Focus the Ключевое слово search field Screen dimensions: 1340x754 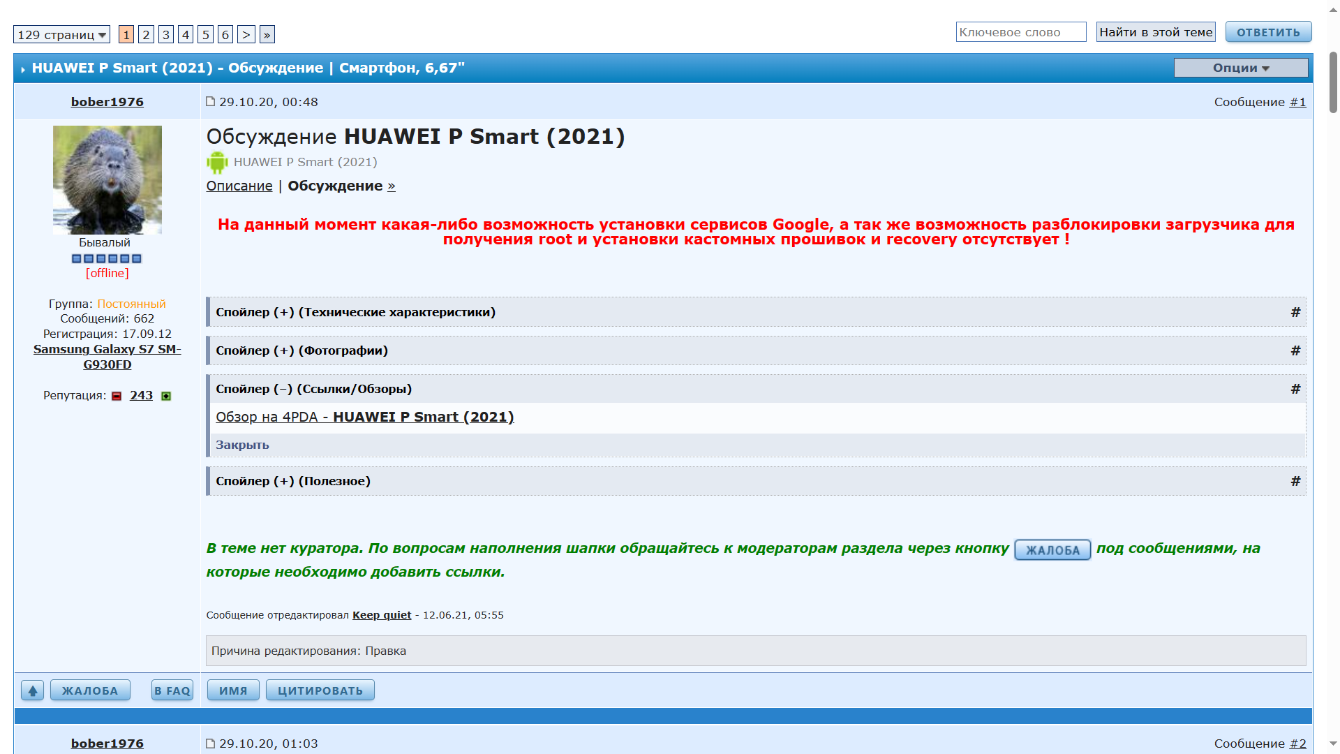point(1021,32)
